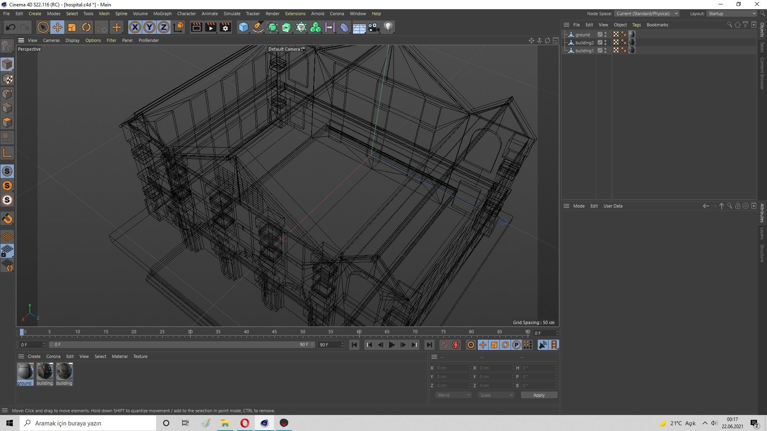Open the Node Space dropdown
The width and height of the screenshot is (767, 431).
(646, 14)
